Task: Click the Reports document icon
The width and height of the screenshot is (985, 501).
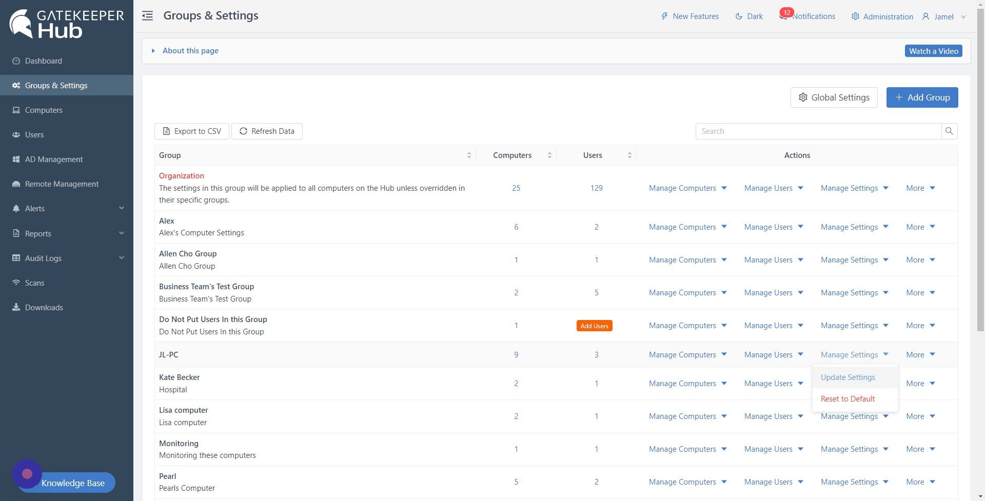Action: click(x=16, y=233)
